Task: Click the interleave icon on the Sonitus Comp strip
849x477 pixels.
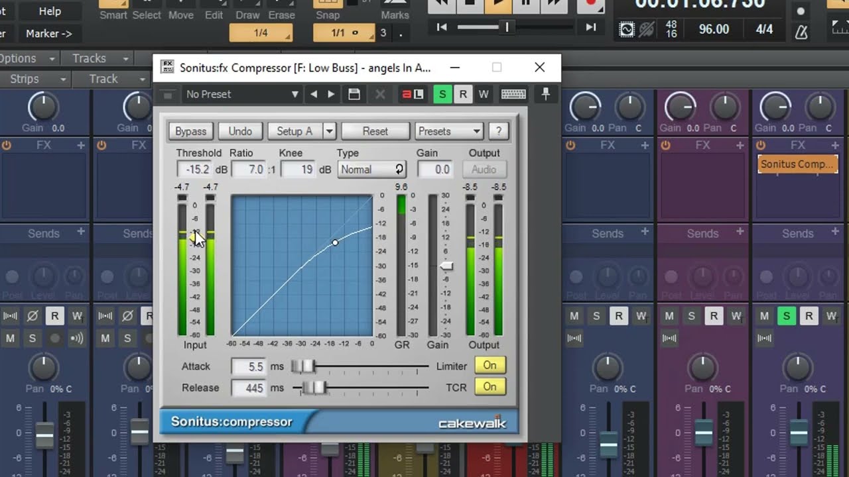Action: (765, 339)
